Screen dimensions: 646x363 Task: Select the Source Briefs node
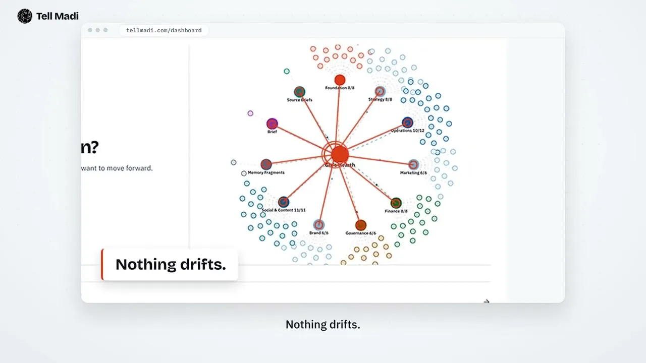click(x=299, y=92)
